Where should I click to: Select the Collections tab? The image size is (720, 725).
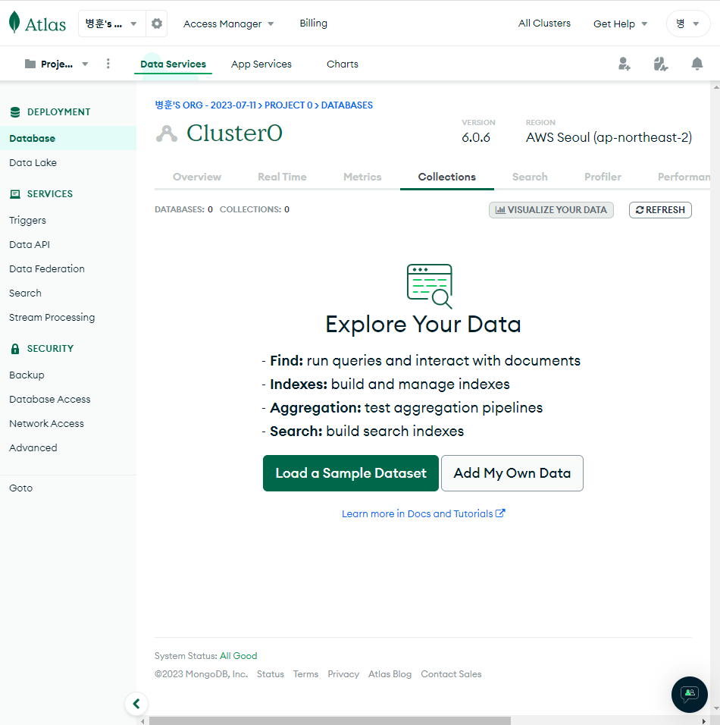pos(447,177)
